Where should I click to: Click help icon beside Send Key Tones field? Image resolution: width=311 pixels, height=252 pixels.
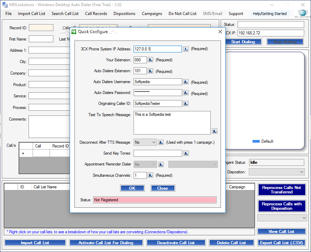click(186, 153)
